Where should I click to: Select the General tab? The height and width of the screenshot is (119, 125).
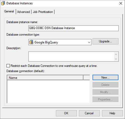[9, 11]
